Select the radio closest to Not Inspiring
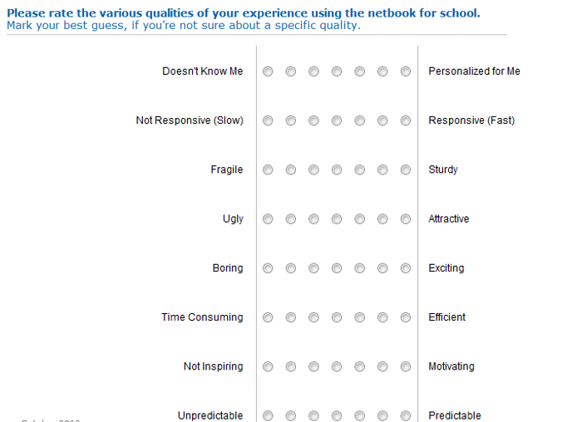The image size is (572, 422). 268,366
